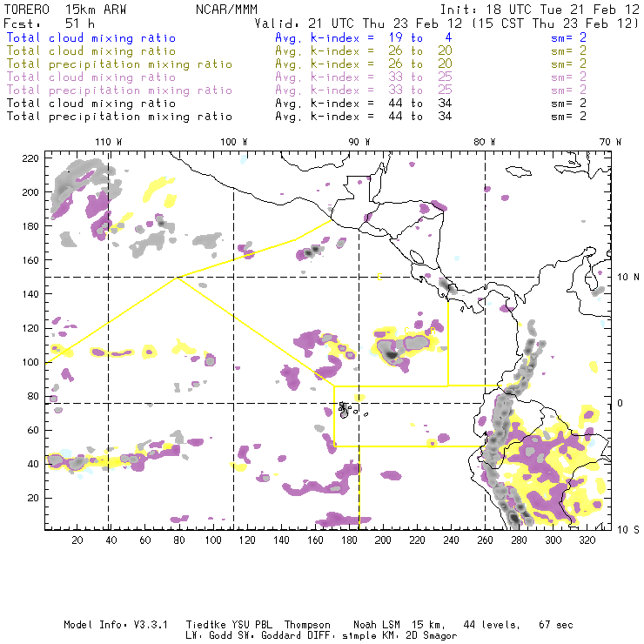Click the x-axis tick label '240'

(x=451, y=540)
